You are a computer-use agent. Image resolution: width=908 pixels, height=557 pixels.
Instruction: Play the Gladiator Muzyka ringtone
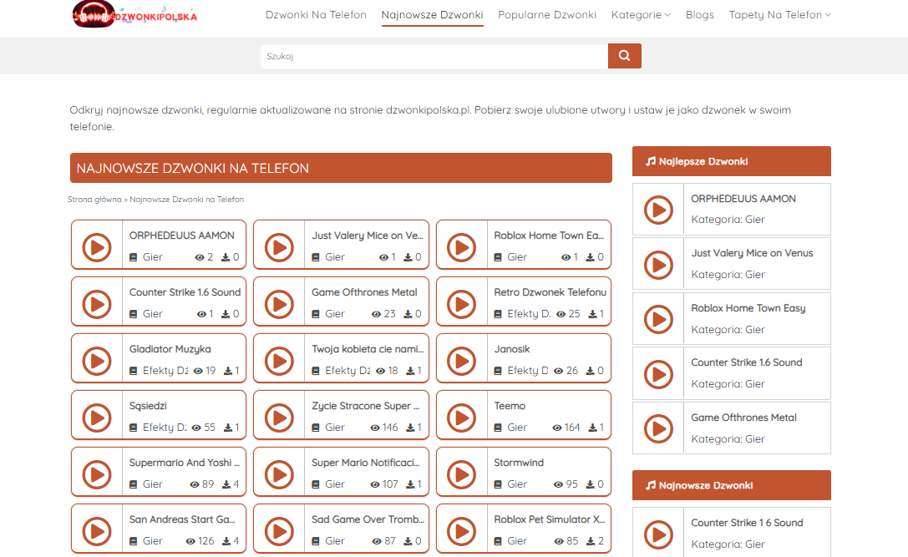pyautogui.click(x=97, y=362)
